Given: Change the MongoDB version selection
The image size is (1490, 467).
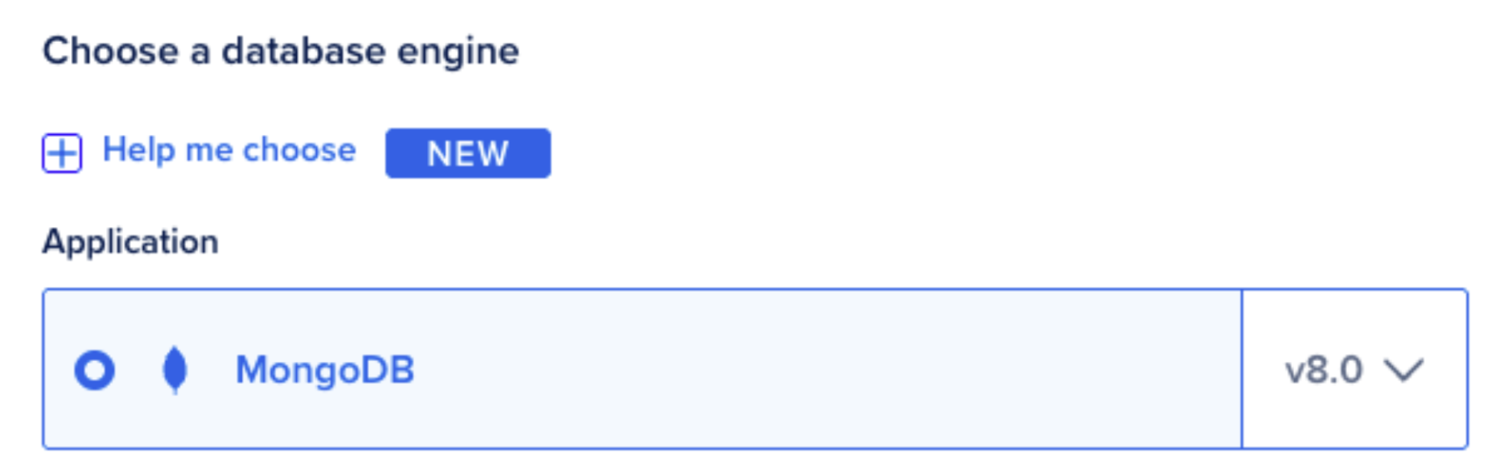Looking at the screenshot, I should click(x=1353, y=370).
